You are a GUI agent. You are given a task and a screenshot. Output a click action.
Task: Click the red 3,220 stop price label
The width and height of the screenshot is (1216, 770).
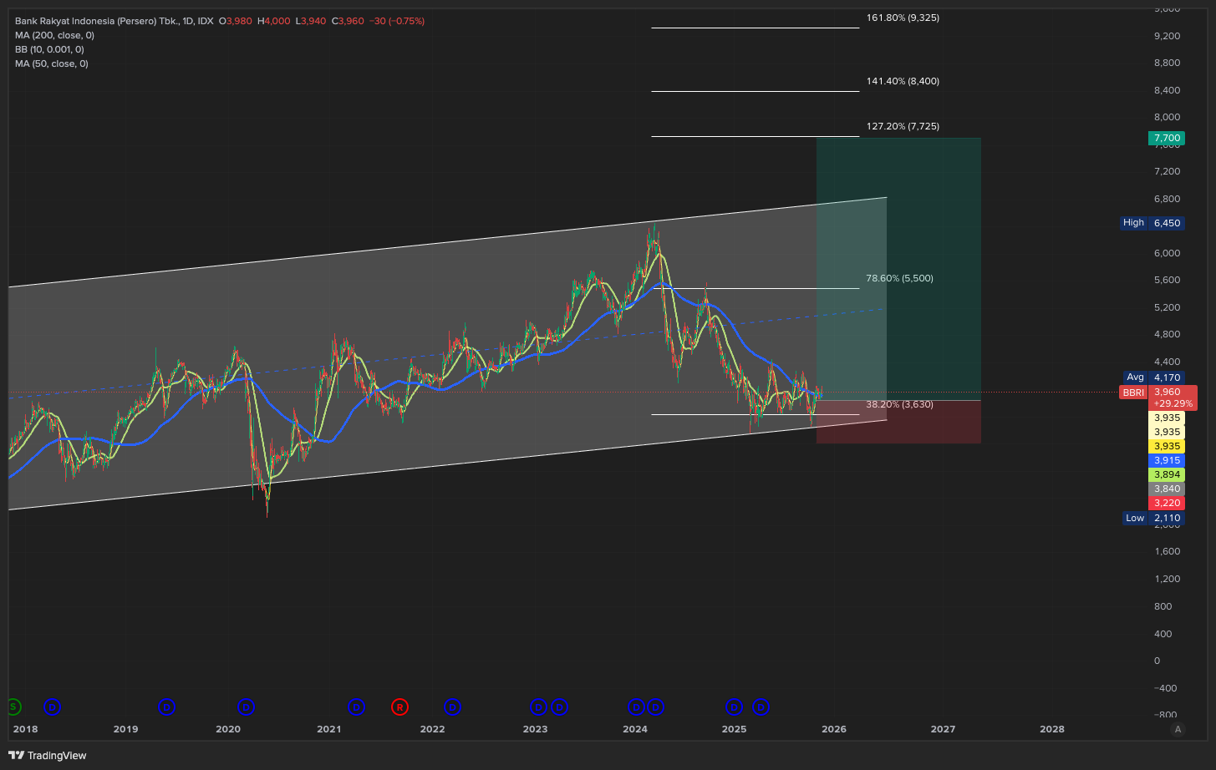pyautogui.click(x=1166, y=503)
